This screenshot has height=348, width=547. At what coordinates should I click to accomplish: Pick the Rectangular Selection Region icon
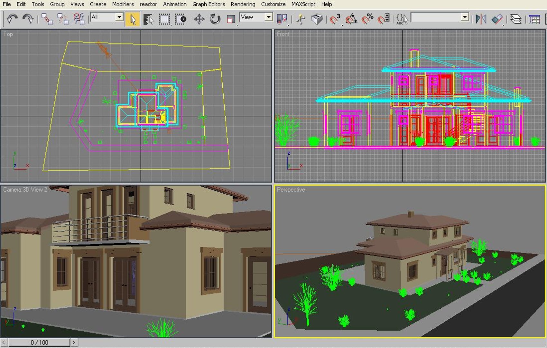click(x=164, y=19)
